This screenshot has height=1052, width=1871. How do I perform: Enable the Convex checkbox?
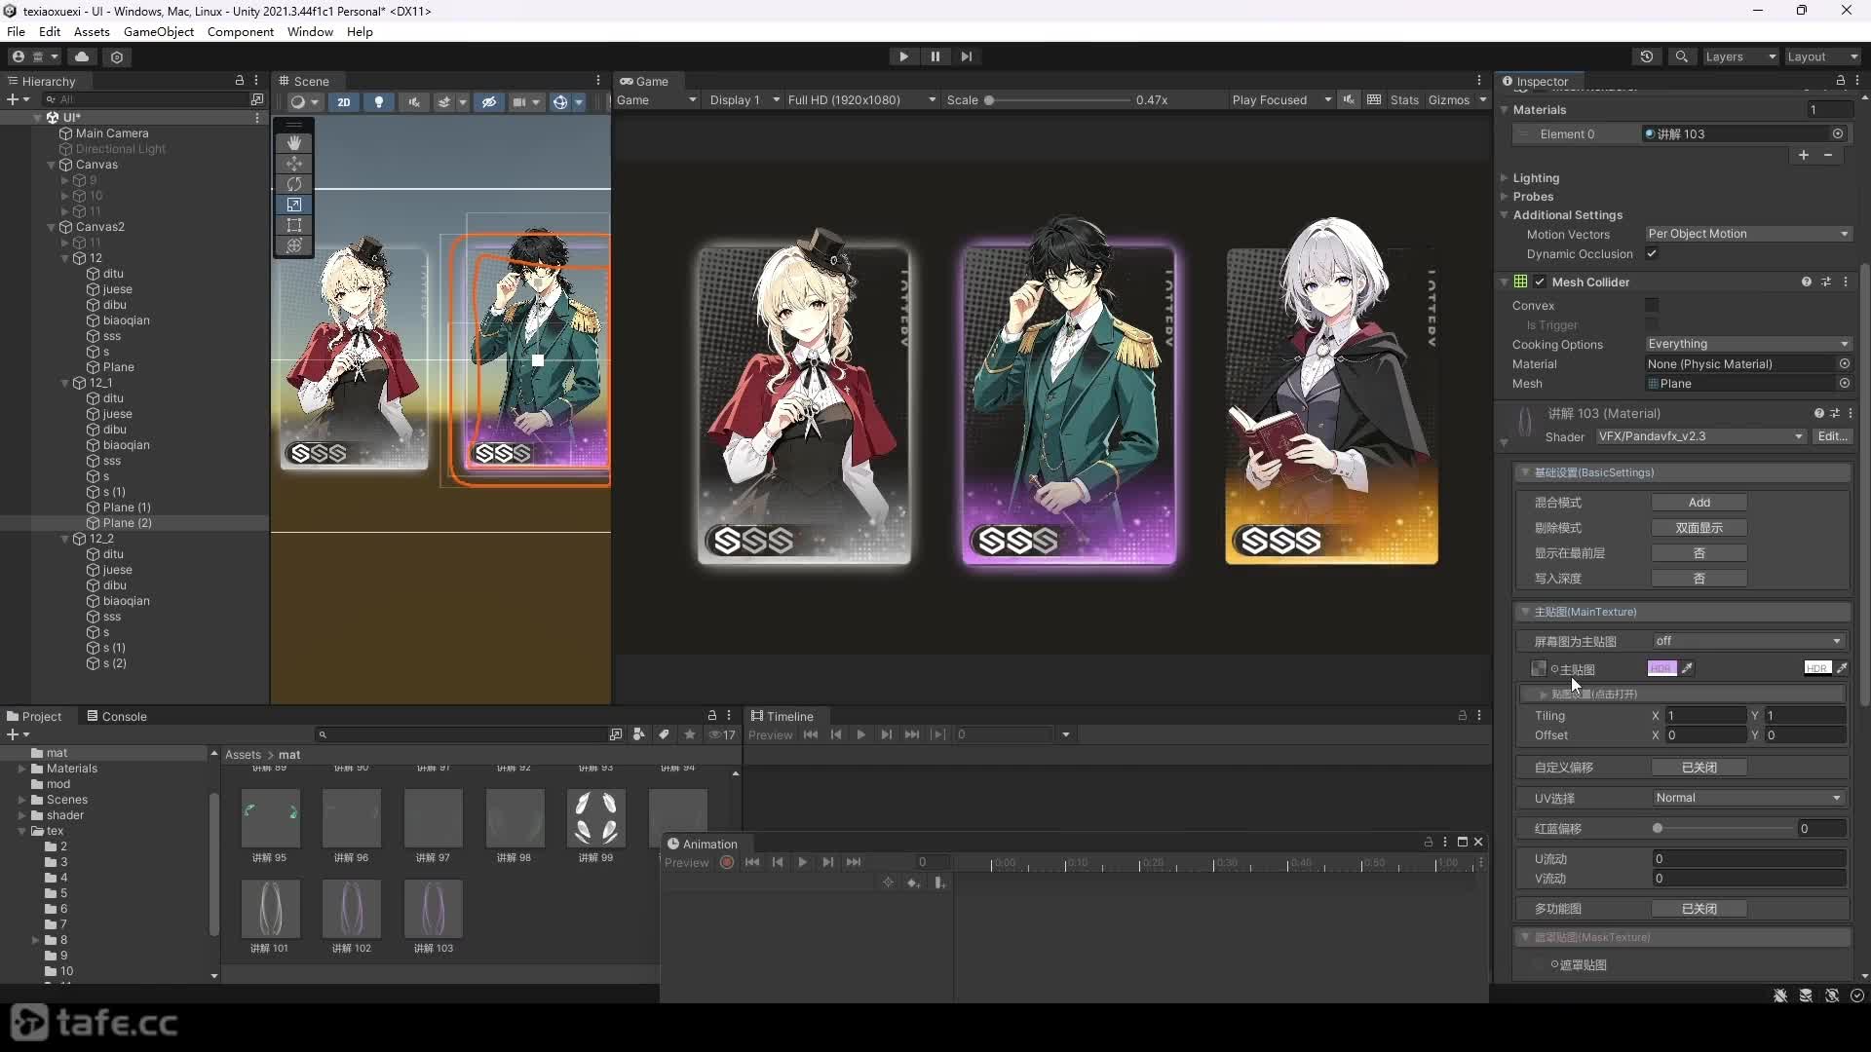point(1652,306)
